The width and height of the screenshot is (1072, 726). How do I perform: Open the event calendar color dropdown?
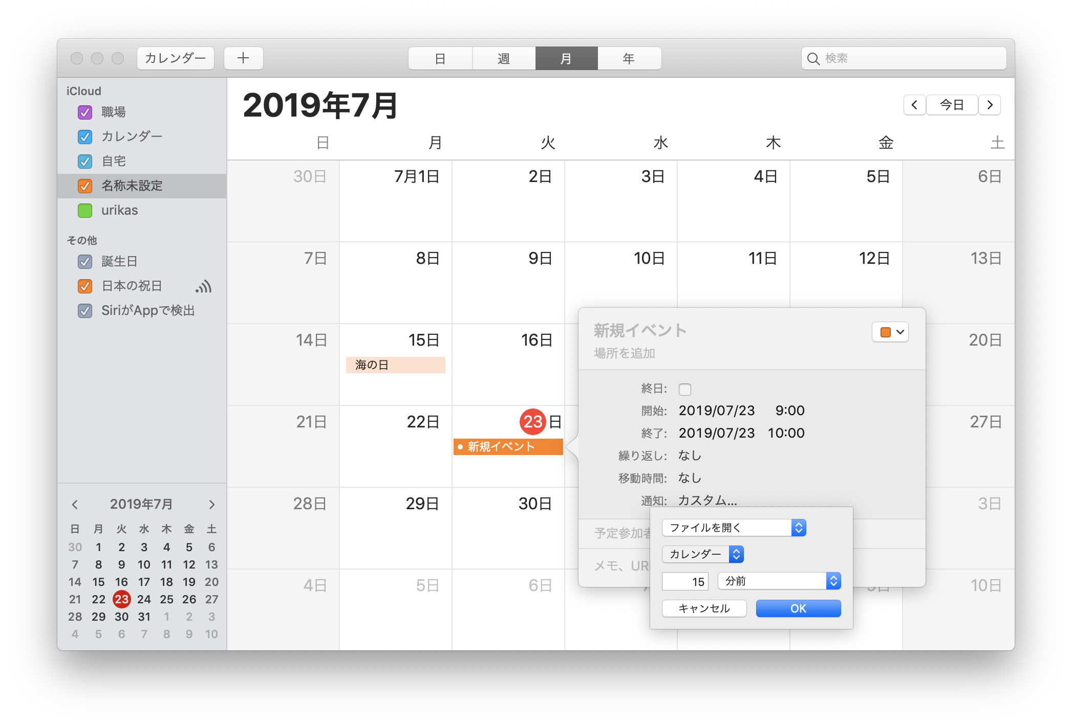(x=890, y=332)
